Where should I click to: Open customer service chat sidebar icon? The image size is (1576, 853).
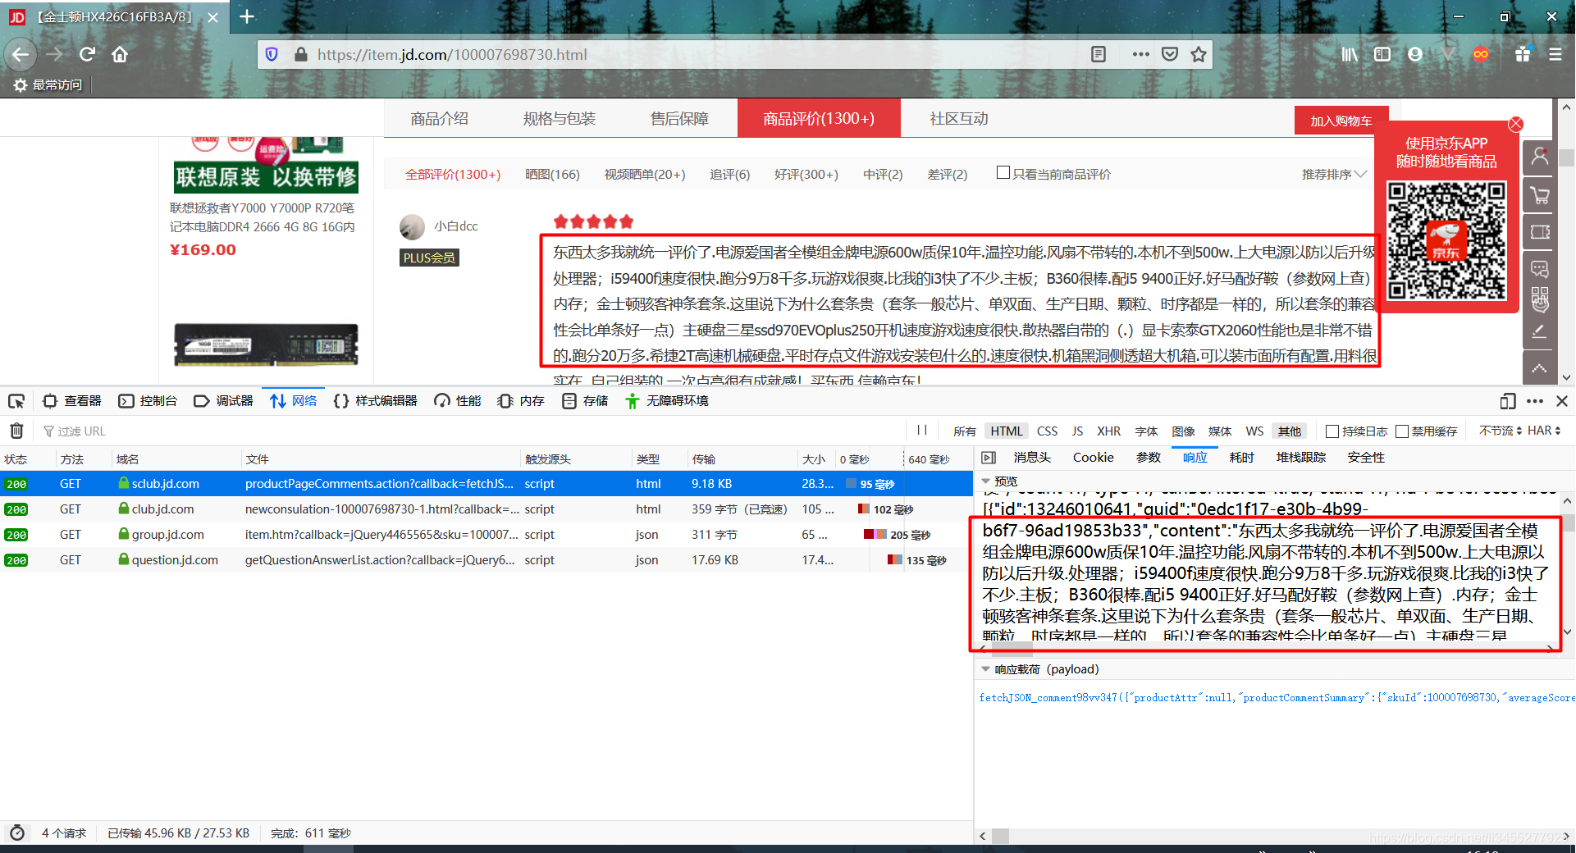pos(1540,268)
